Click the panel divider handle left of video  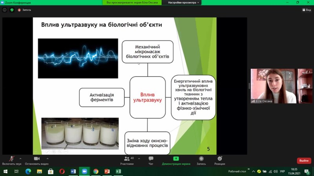249,86
